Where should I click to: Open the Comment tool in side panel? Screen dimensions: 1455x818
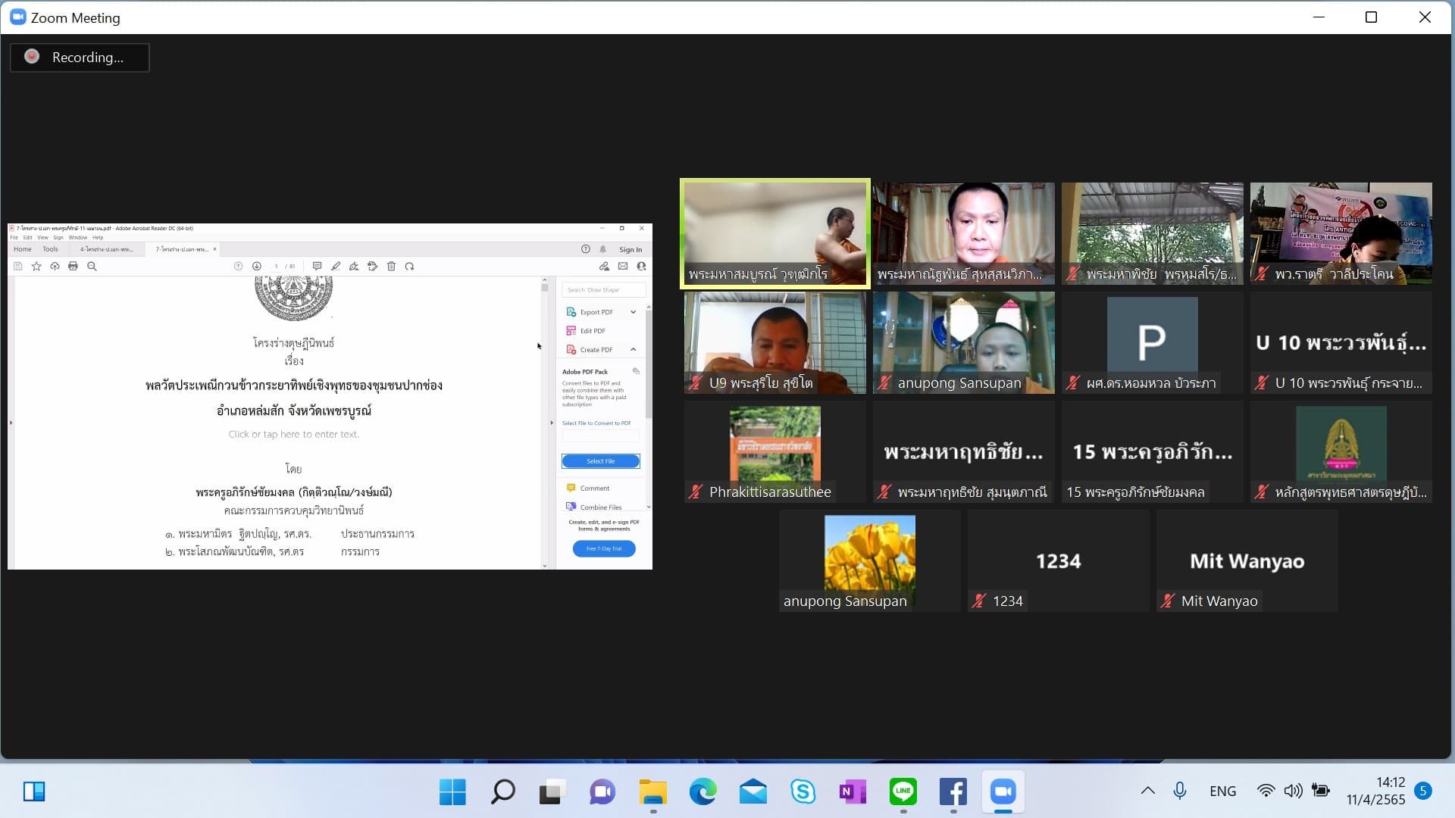[x=587, y=489]
